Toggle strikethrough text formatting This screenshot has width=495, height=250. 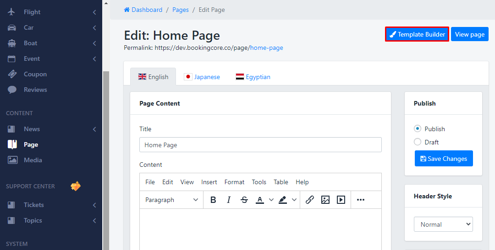pyautogui.click(x=244, y=200)
